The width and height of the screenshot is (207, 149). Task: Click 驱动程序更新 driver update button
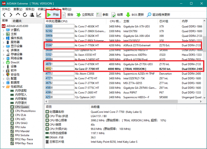(x=159, y=15)
